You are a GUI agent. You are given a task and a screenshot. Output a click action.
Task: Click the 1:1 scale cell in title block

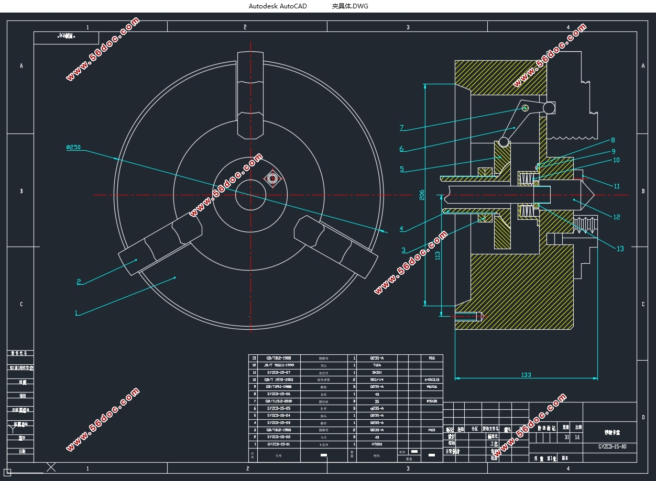[x=577, y=437]
